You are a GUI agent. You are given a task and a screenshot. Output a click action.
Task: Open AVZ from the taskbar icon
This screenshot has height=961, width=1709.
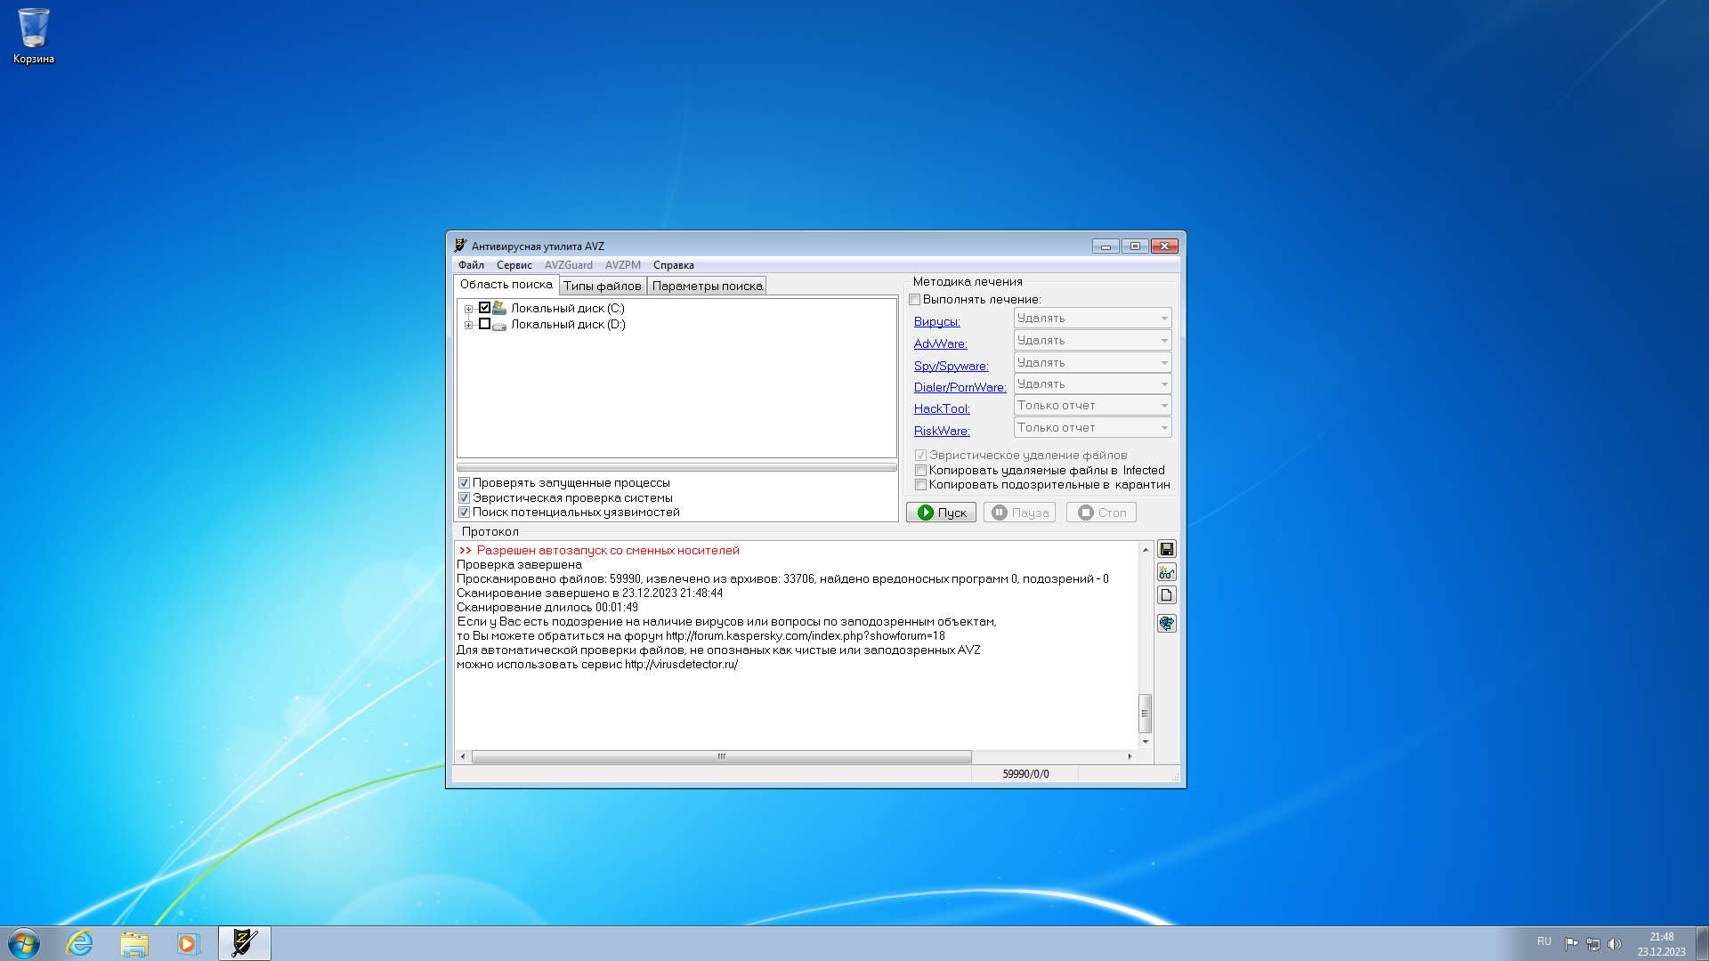coord(244,943)
